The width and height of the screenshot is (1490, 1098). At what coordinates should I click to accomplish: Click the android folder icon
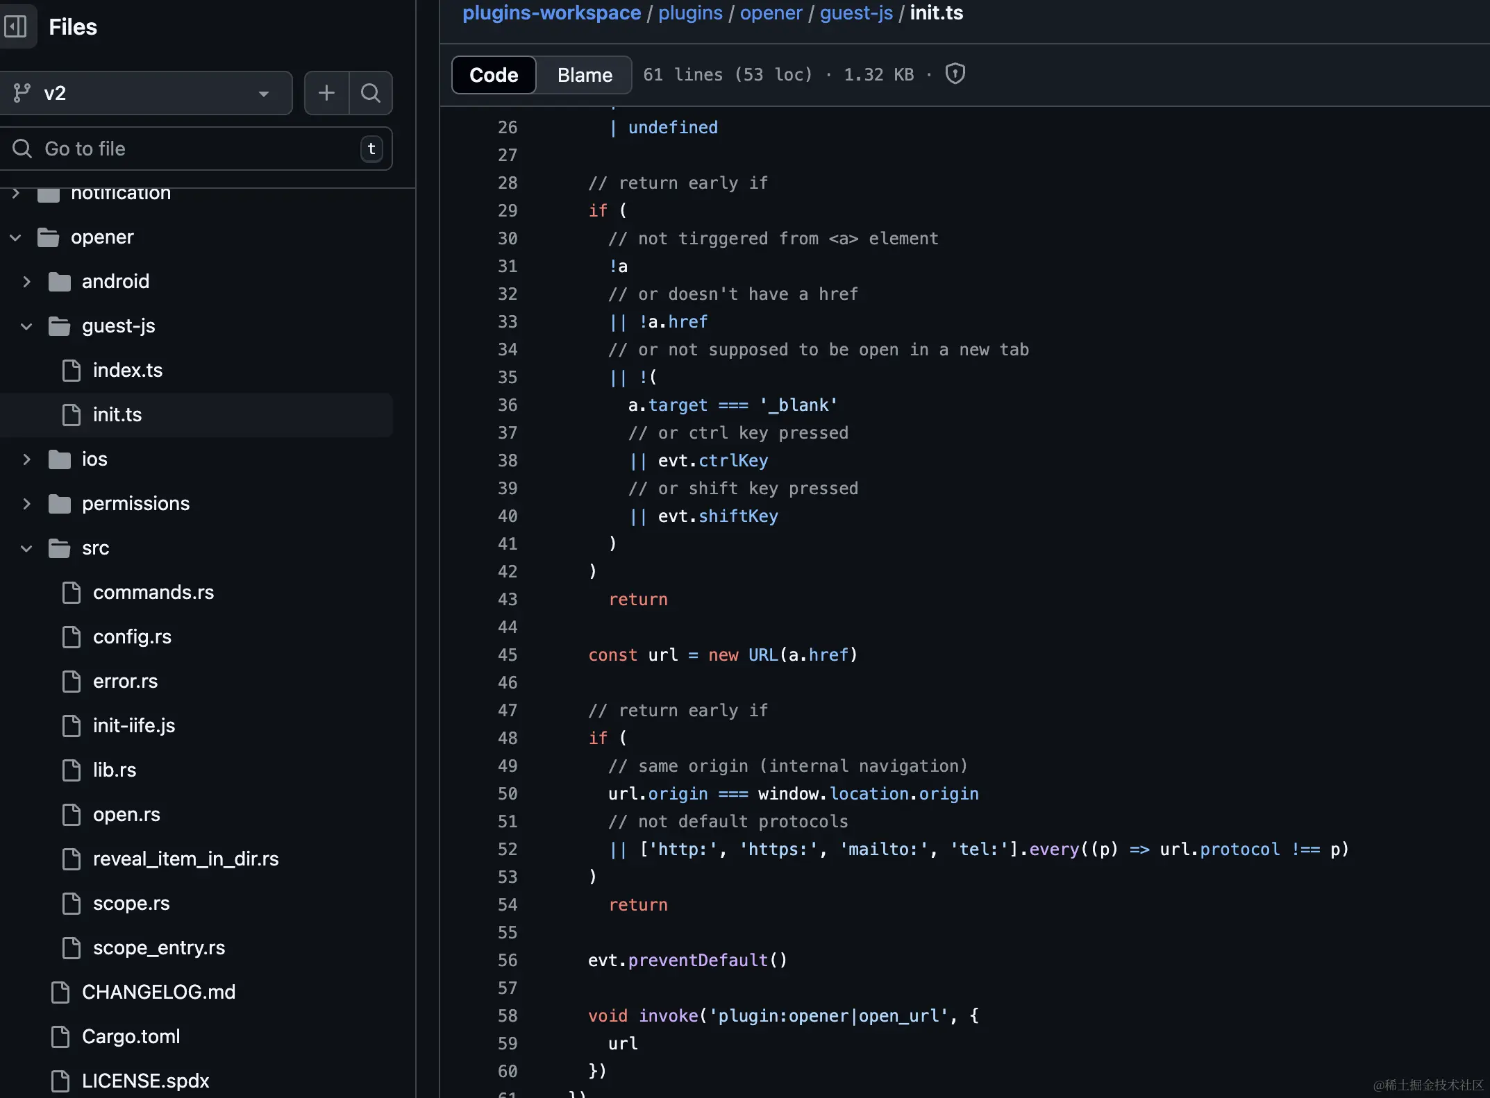[60, 282]
